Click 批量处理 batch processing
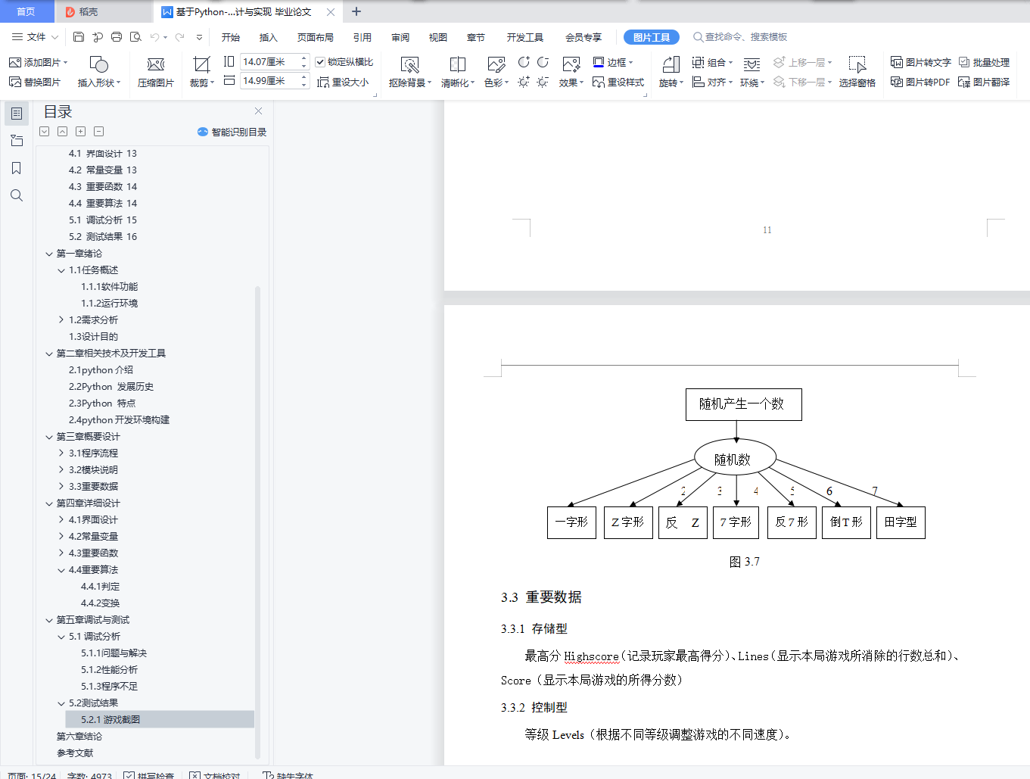This screenshot has width=1030, height=779. [x=984, y=62]
